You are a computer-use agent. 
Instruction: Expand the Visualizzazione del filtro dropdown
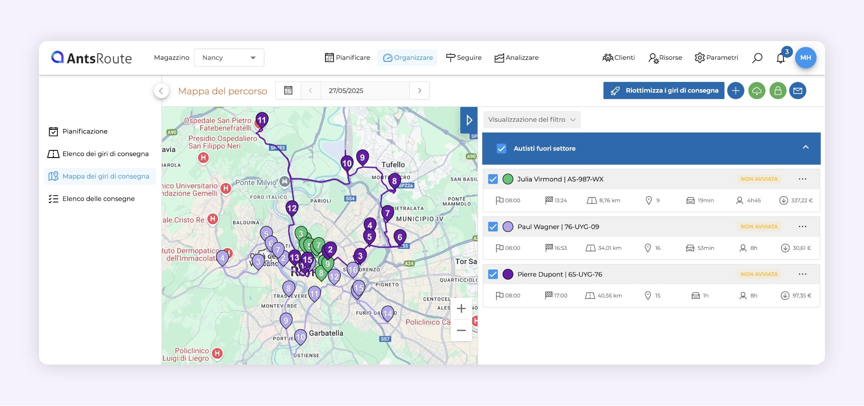point(532,120)
